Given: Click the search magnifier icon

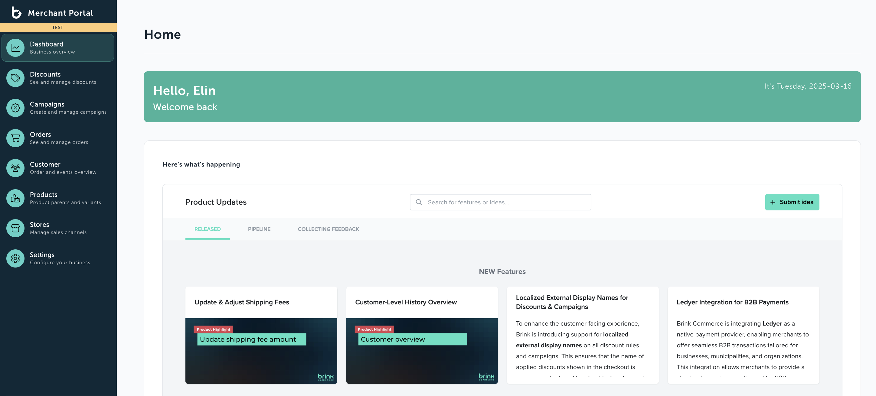Looking at the screenshot, I should coord(419,202).
